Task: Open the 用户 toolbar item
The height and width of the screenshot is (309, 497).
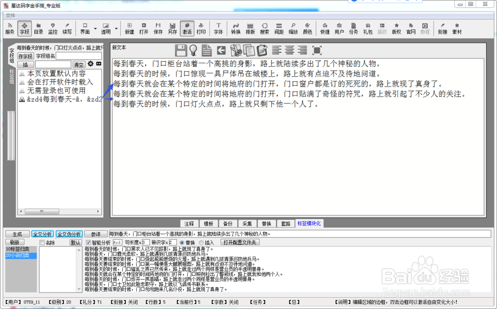Action: tap(339, 28)
